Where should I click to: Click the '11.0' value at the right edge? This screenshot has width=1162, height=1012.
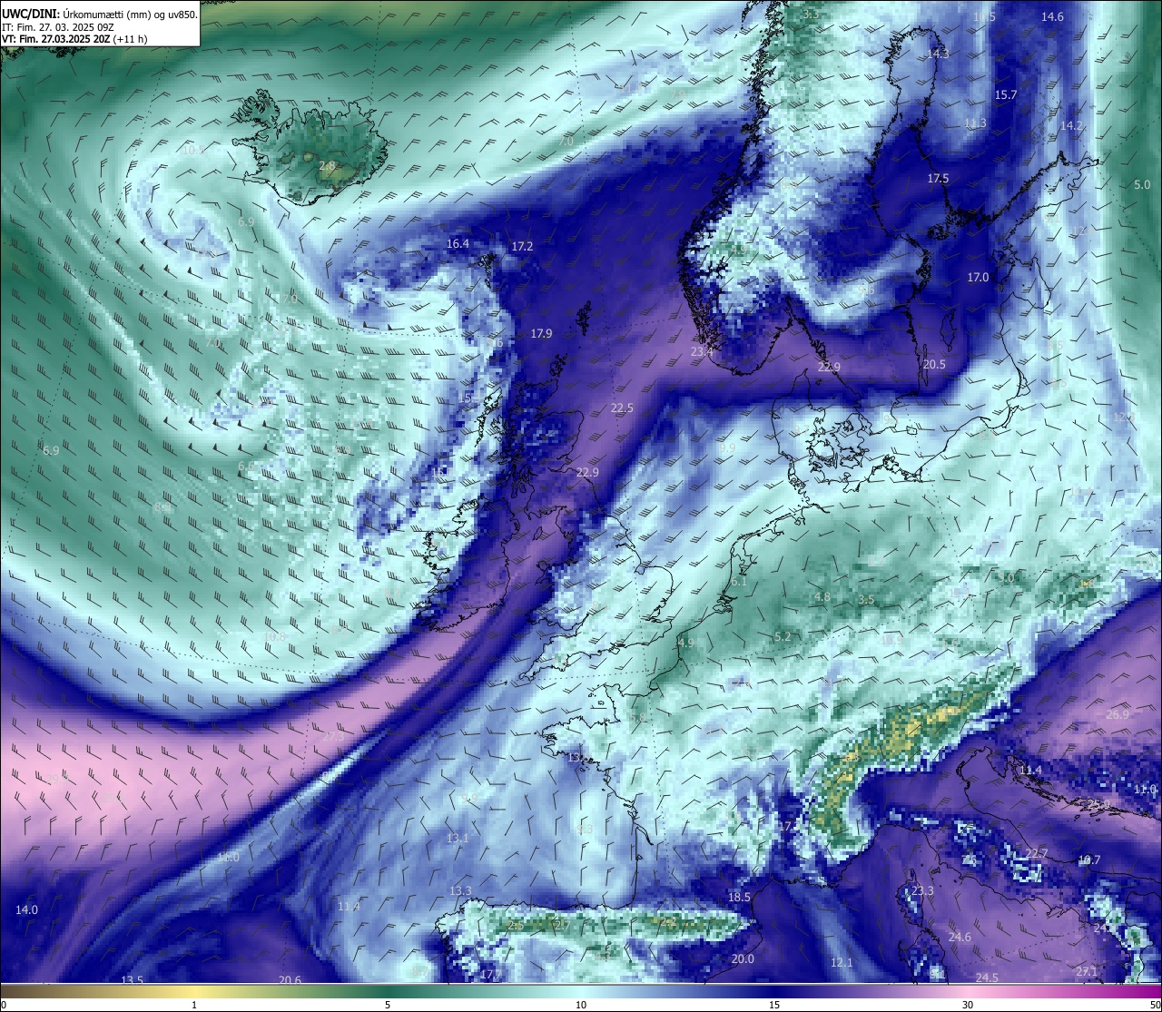point(1146,789)
